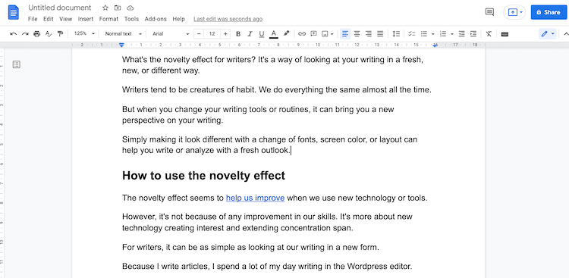This screenshot has height=278, width=569.
Task: Clear formatting with the crossed T icon
Action: point(489,34)
